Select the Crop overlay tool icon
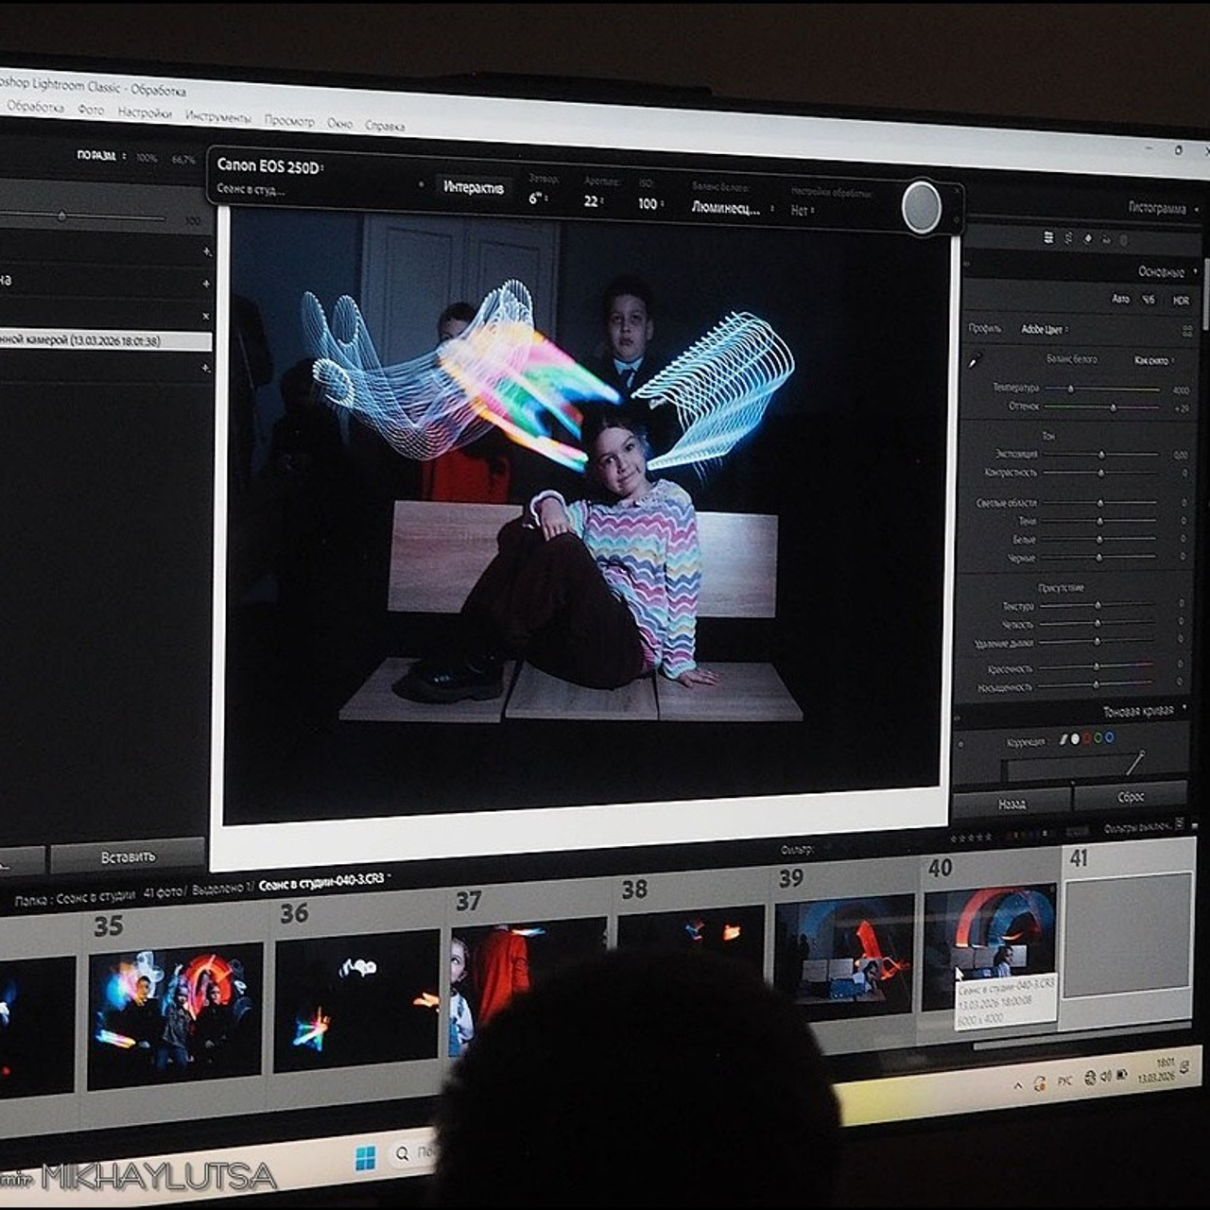 1068,238
